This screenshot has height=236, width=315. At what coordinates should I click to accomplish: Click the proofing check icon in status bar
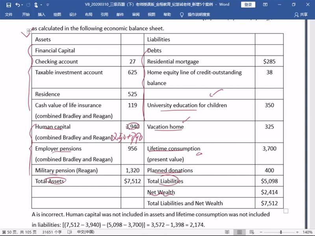(70, 232)
